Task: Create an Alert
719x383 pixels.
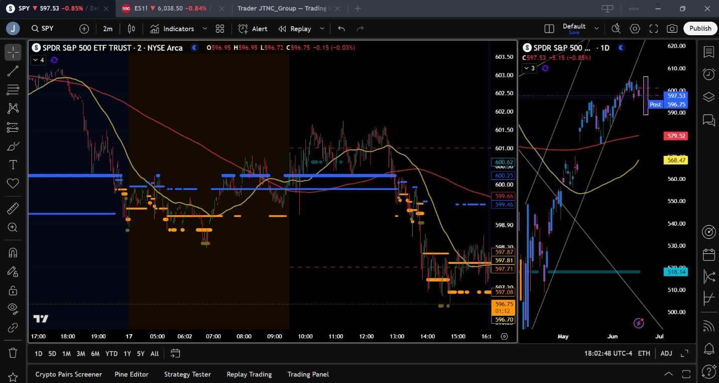Action: (x=253, y=29)
